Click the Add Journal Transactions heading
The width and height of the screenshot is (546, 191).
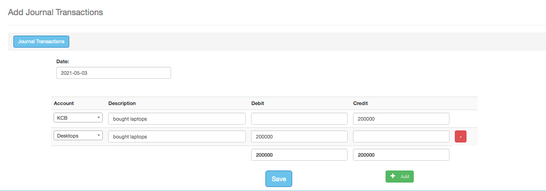coord(55,12)
